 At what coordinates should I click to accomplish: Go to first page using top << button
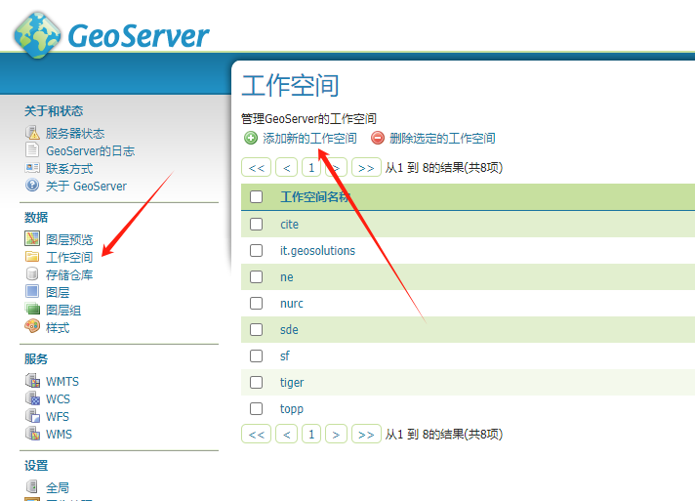pos(256,167)
